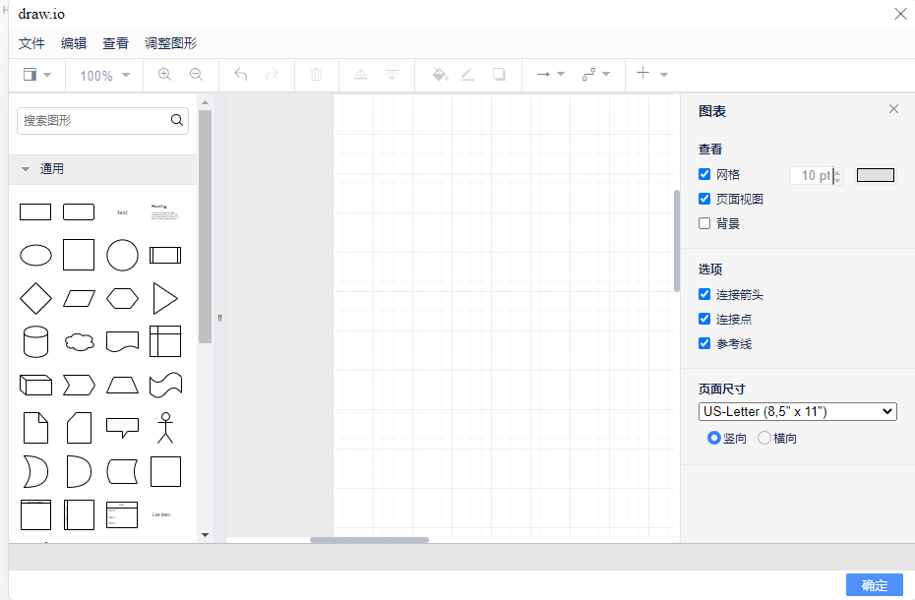Toggle the Shadow icon in toolbar
The width and height of the screenshot is (915, 600).
click(499, 74)
